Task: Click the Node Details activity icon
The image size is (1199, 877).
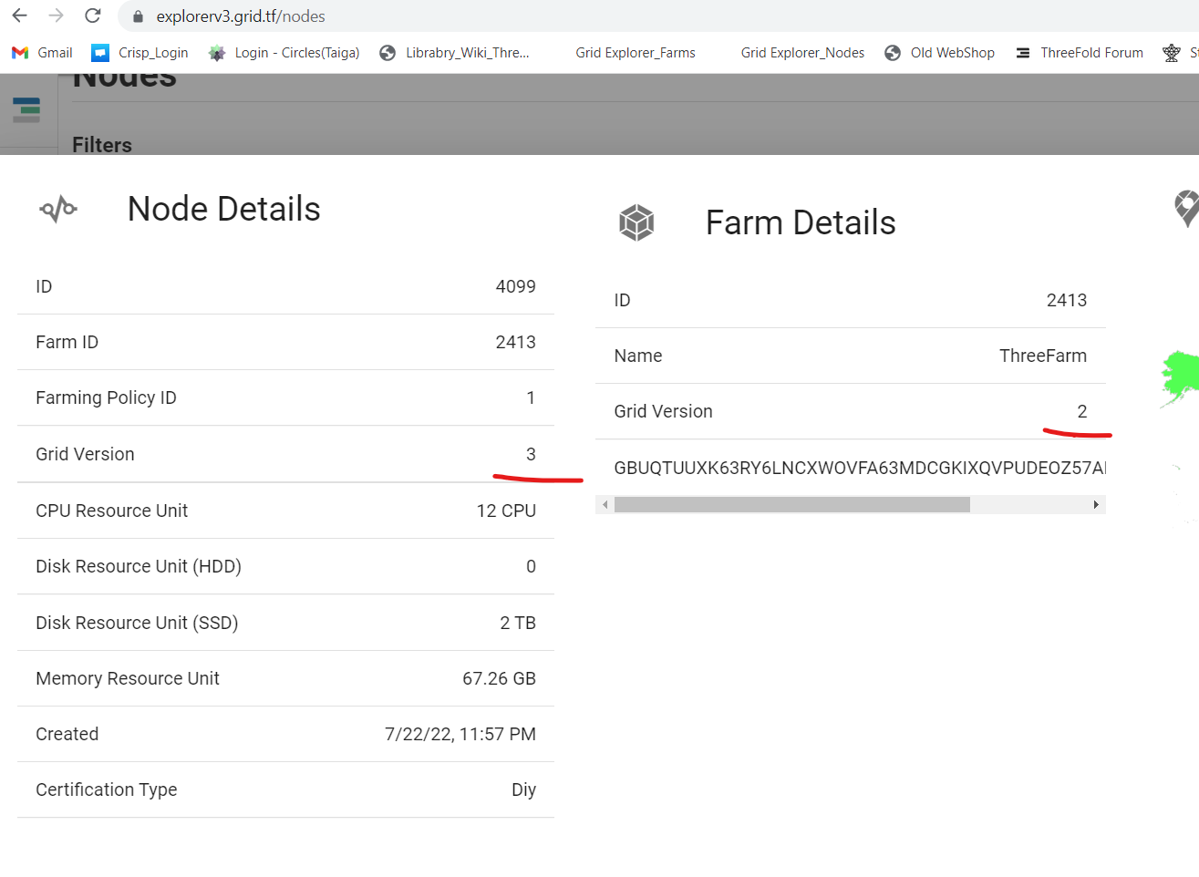Action: pyautogui.click(x=57, y=208)
